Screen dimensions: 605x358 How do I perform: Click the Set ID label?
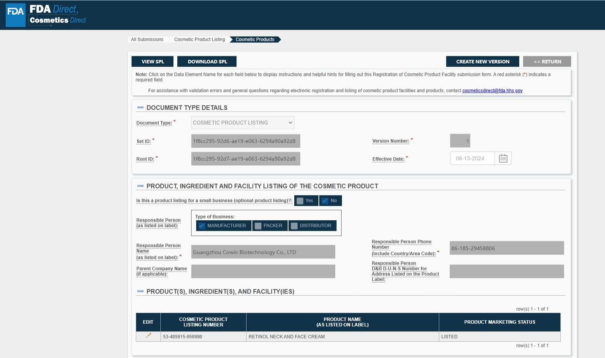tap(144, 142)
